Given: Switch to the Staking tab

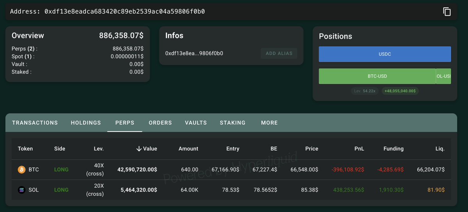Looking at the screenshot, I should (x=233, y=123).
